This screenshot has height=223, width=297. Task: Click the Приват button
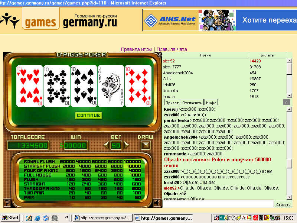coord(172,102)
